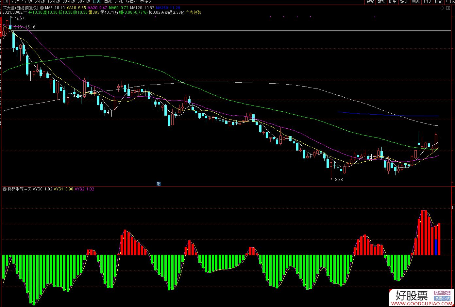This screenshot has width=455, height=307.
Task: Click the XYS2: 1.02 indicator value
Action: (84, 189)
